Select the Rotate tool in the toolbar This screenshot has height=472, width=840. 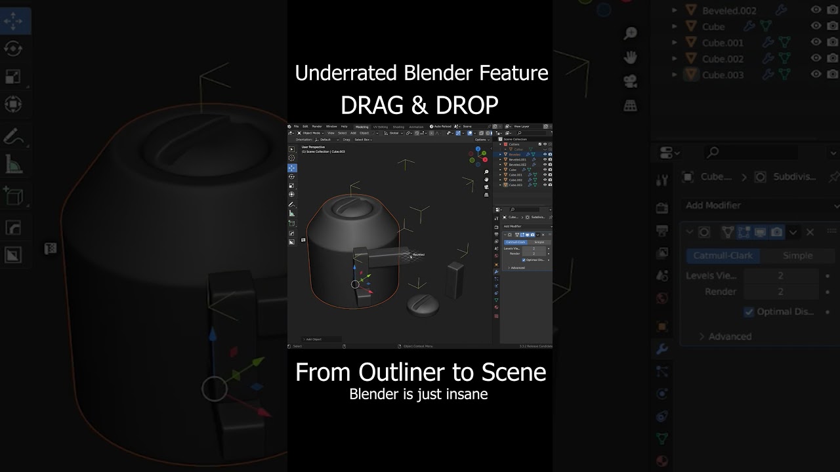291,176
